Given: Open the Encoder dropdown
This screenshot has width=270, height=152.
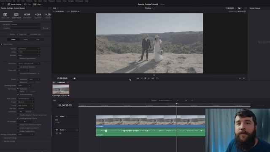Looking at the screenshot, I should click(x=28, y=55).
